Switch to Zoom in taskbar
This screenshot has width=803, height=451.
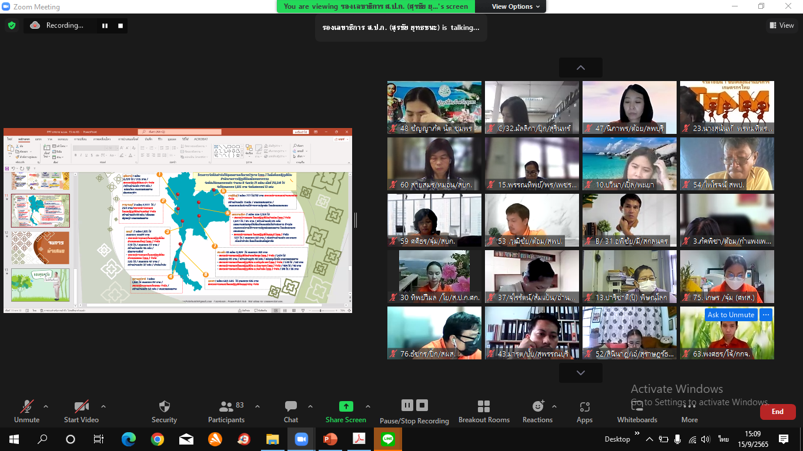[x=302, y=439]
